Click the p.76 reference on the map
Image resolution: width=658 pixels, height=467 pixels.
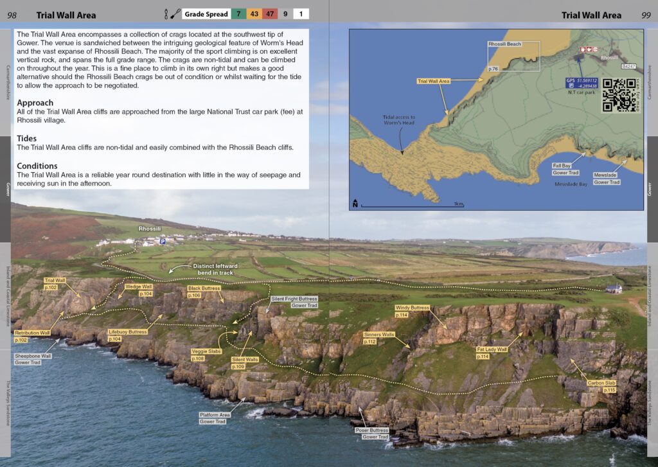(x=493, y=69)
